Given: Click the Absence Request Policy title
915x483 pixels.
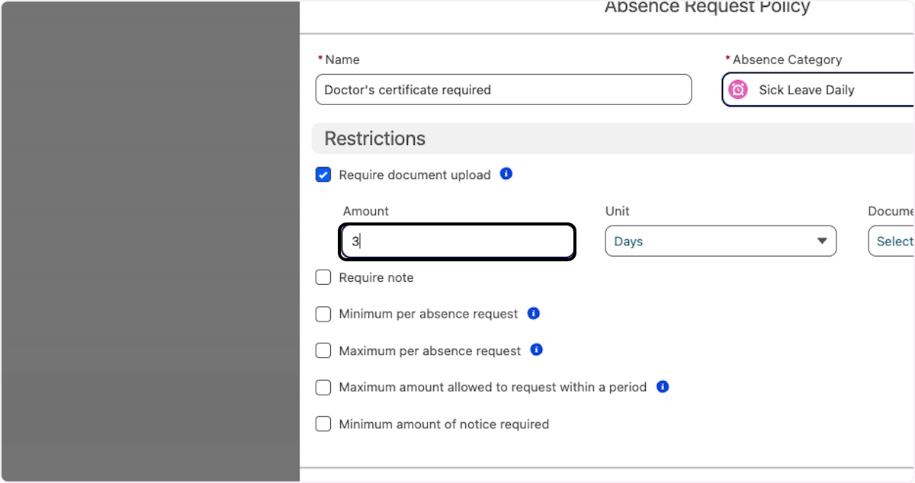Looking at the screenshot, I should (x=707, y=8).
